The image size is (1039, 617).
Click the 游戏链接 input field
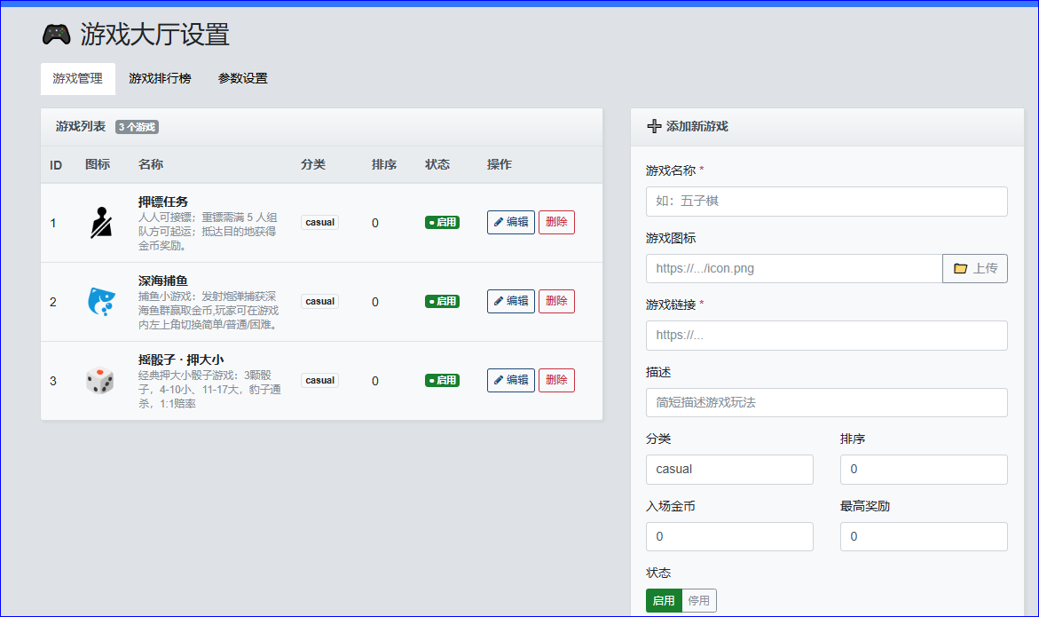pyautogui.click(x=826, y=336)
